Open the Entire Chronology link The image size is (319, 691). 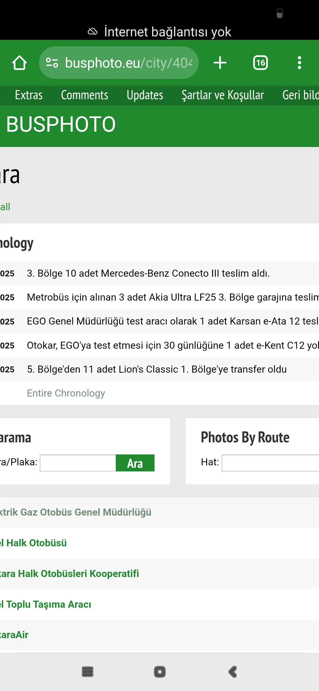(x=66, y=393)
